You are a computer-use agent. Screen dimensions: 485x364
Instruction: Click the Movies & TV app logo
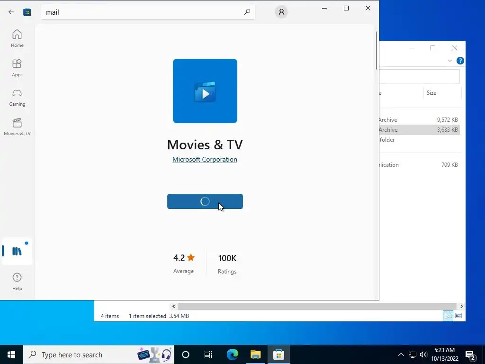click(x=205, y=91)
